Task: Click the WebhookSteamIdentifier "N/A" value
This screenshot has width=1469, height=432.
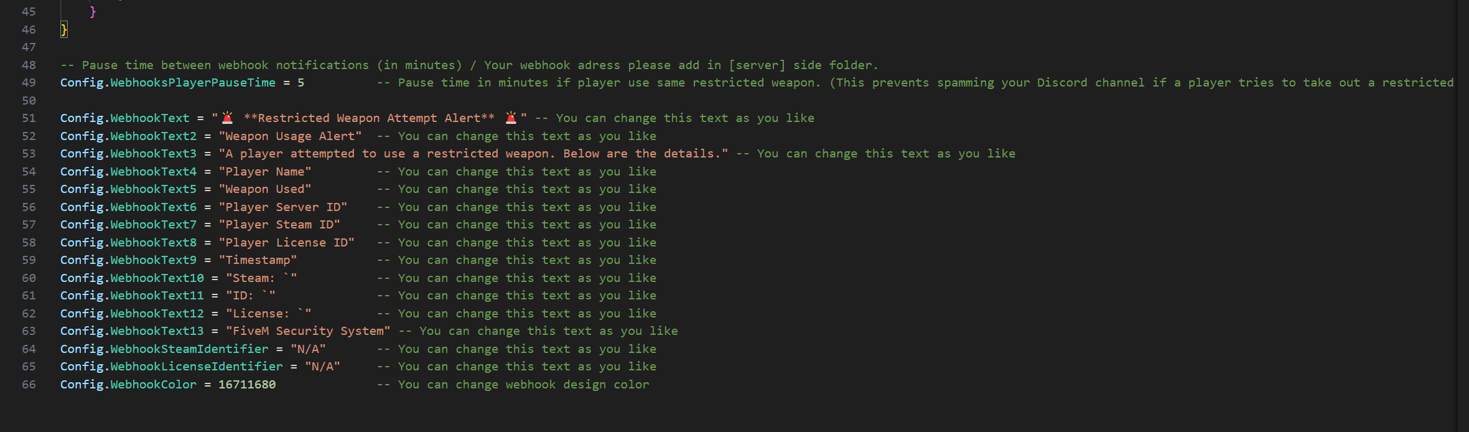Action: point(308,349)
